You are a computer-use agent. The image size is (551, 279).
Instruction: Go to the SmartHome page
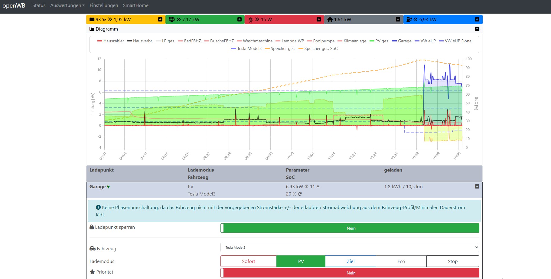point(135,5)
